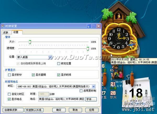The image size is (157, 114).
Task: Uncheck the 显示时间 checkbox
Action: click(x=59, y=75)
